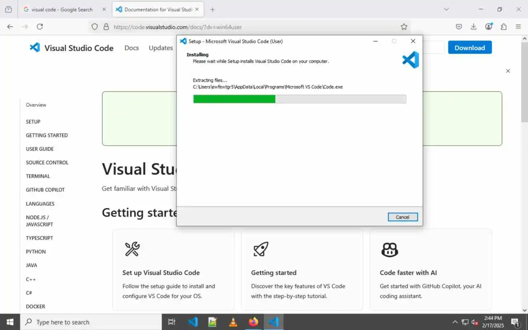Close the Google Search tab

click(104, 9)
